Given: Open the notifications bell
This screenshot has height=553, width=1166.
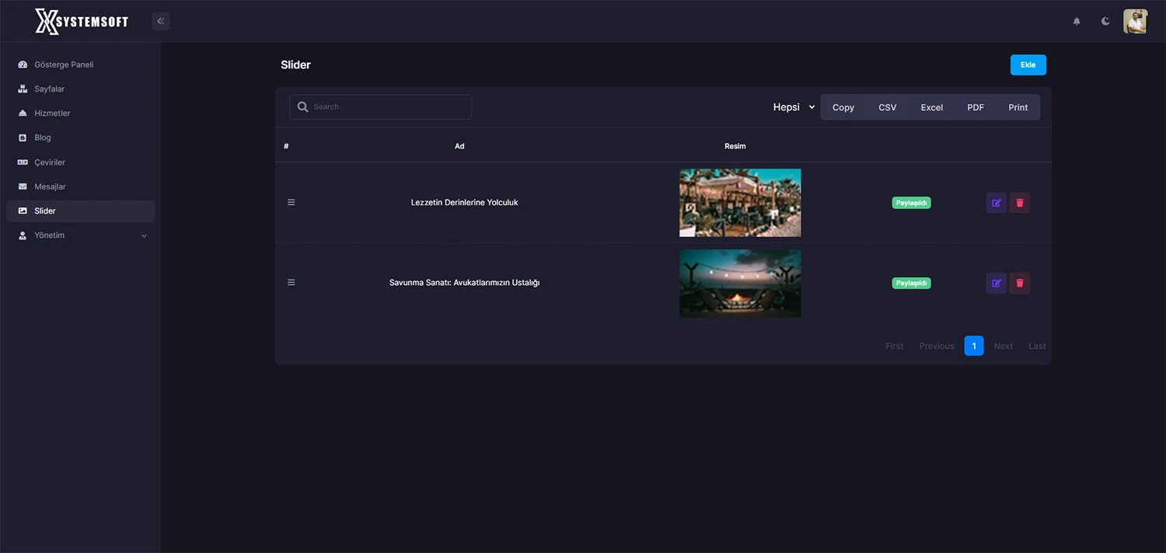Looking at the screenshot, I should coord(1077,21).
